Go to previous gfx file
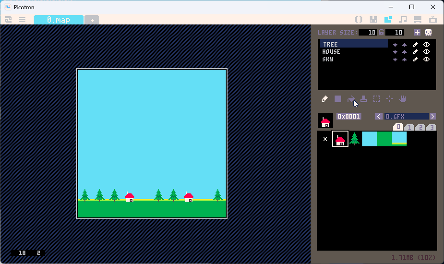The width and height of the screenshot is (444, 264). pos(378,116)
